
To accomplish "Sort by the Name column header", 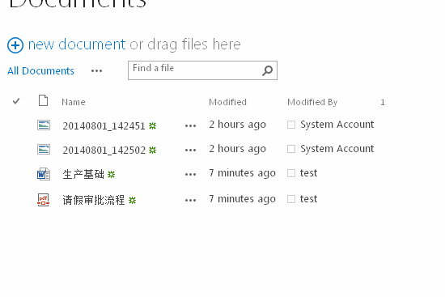I will (73, 102).
